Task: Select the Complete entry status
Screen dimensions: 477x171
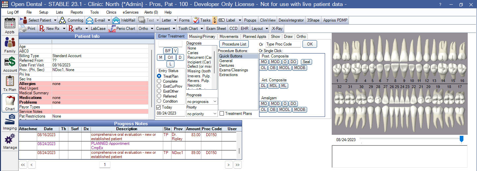Action: (x=159, y=81)
